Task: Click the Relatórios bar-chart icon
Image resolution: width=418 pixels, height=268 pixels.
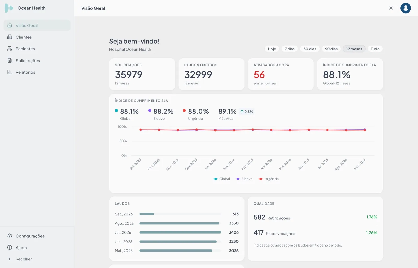Action: (x=10, y=72)
